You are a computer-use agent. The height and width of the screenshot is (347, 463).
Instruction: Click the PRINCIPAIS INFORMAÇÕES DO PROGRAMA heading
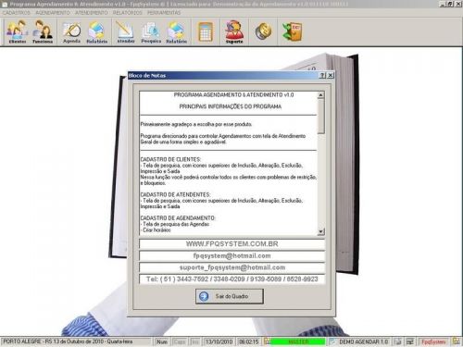231,106
